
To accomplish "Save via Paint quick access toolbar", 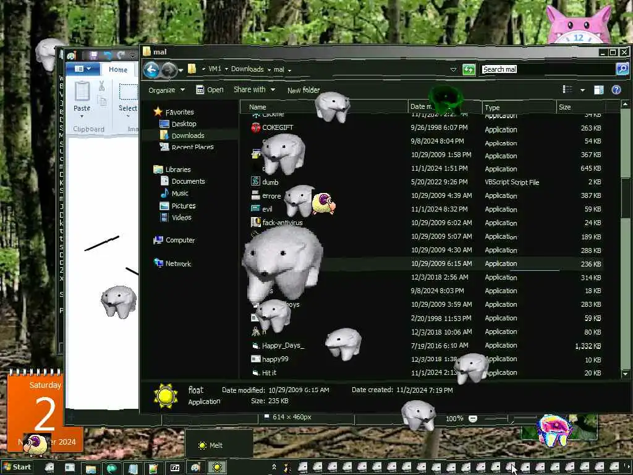I will [94, 55].
